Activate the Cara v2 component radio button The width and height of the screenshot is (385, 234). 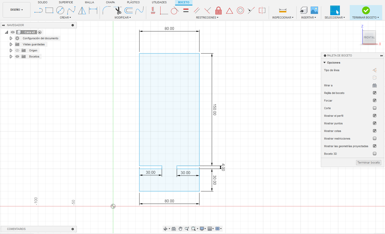pyautogui.click(x=40, y=32)
